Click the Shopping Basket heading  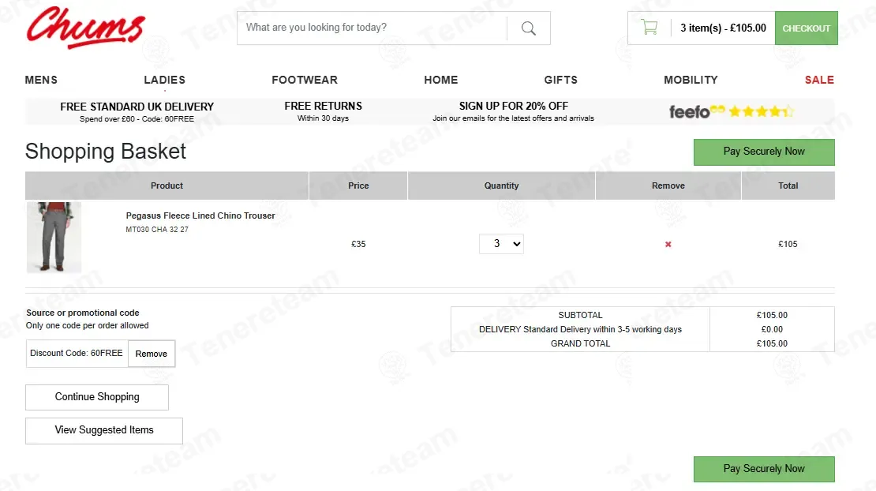pyautogui.click(x=106, y=152)
